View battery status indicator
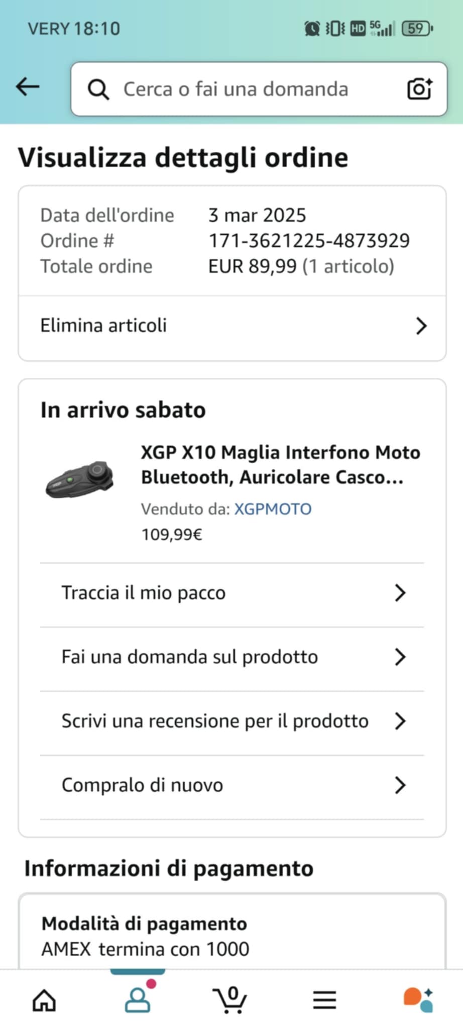Viewport: 463px width, 1029px height. [x=417, y=29]
